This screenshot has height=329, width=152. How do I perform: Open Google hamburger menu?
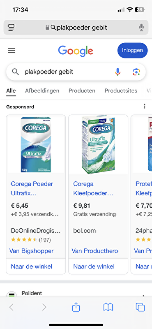pos(12,50)
